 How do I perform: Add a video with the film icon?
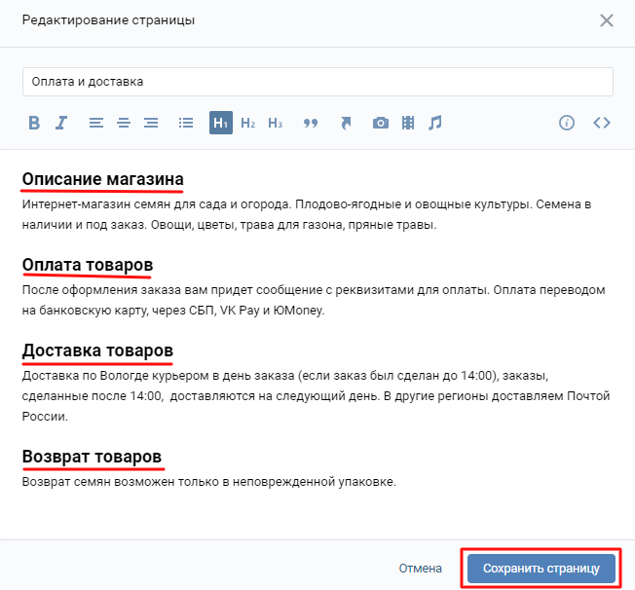pos(408,123)
